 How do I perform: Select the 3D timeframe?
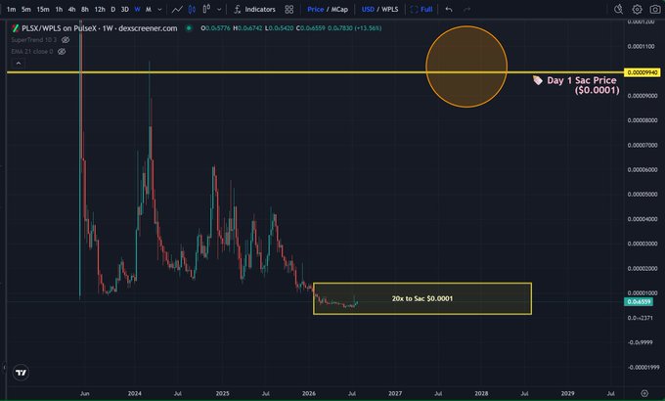point(125,9)
